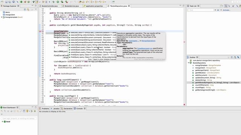
Task: Click the Open Task folder toolbar icon
Action: (x=84, y=2)
